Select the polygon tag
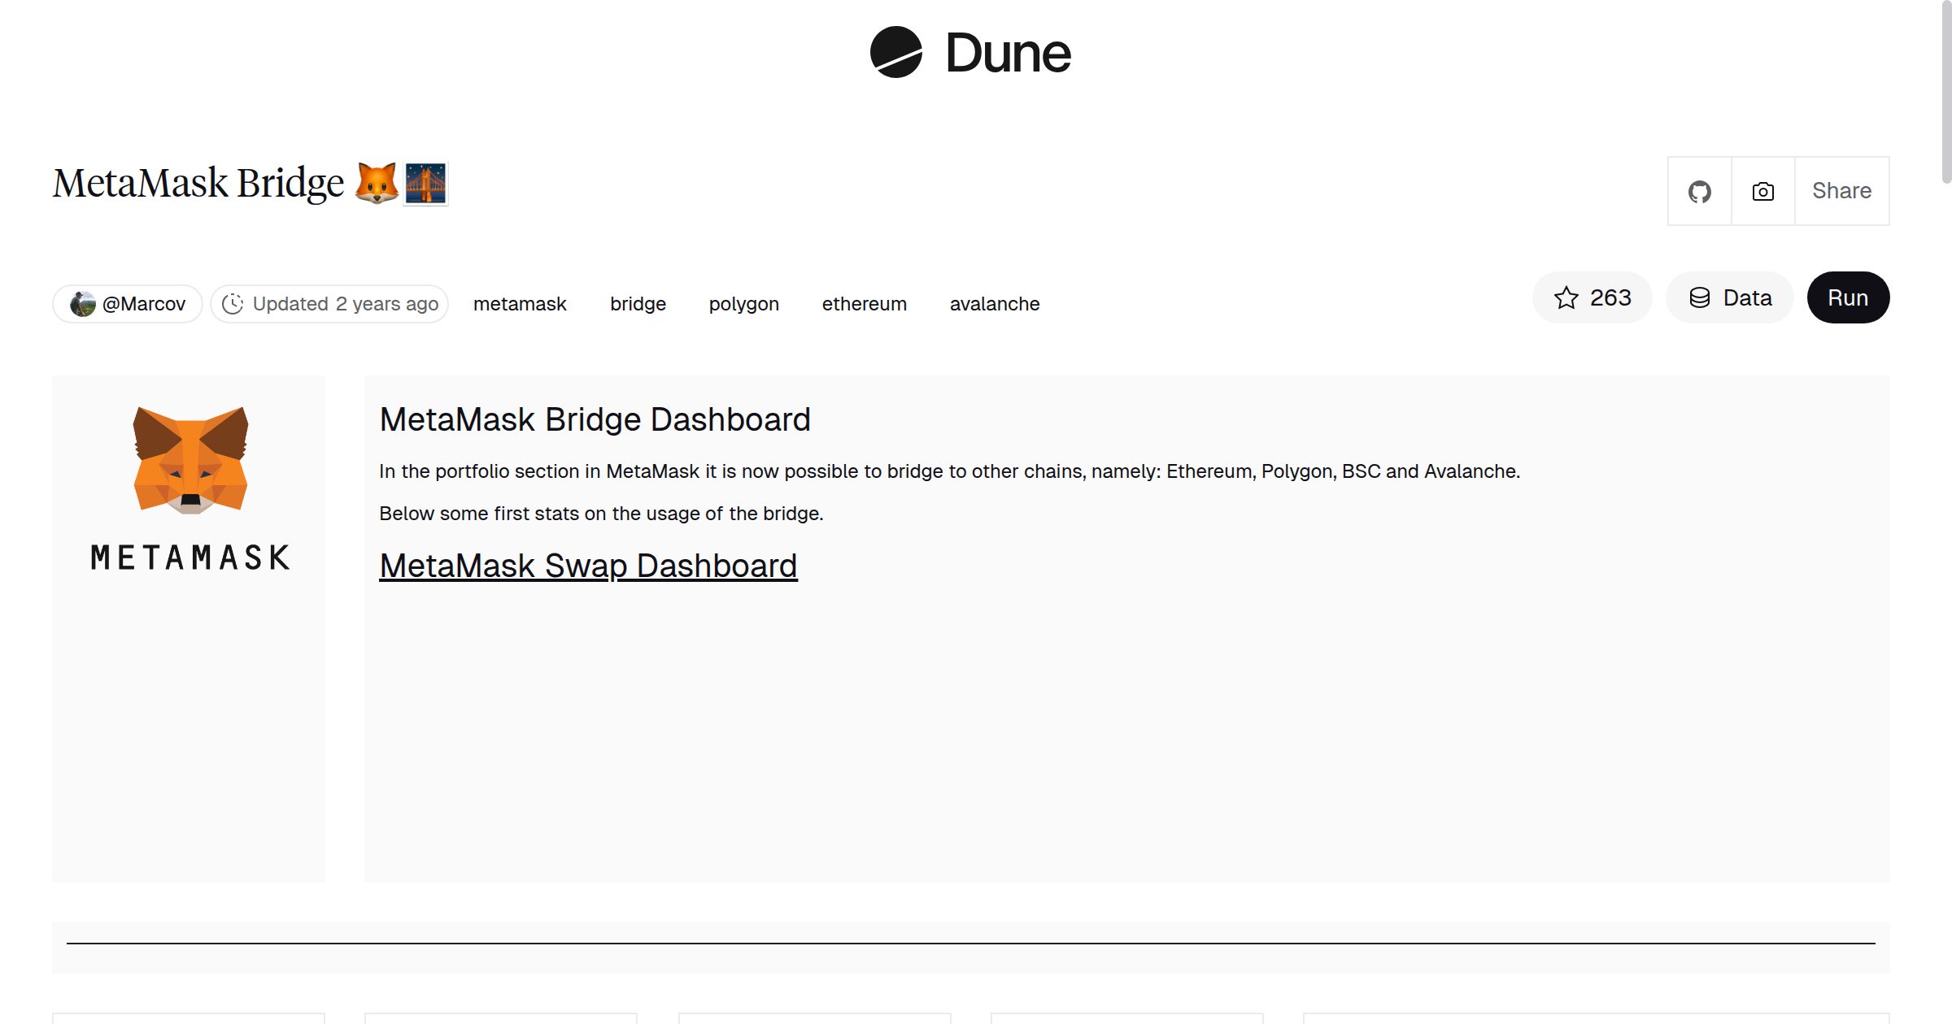1952x1024 pixels. pyautogui.click(x=743, y=303)
